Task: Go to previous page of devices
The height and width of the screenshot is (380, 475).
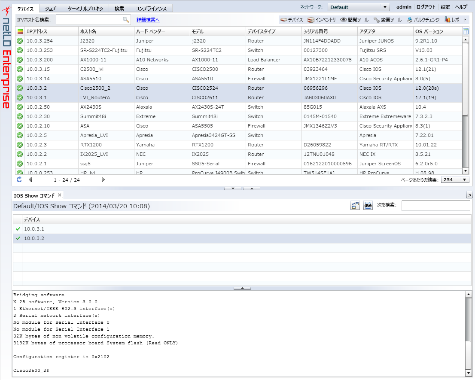Action: (30, 179)
